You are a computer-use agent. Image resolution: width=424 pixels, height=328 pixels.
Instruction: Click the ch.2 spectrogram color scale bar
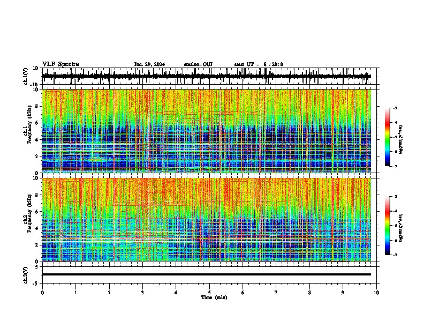click(x=387, y=226)
